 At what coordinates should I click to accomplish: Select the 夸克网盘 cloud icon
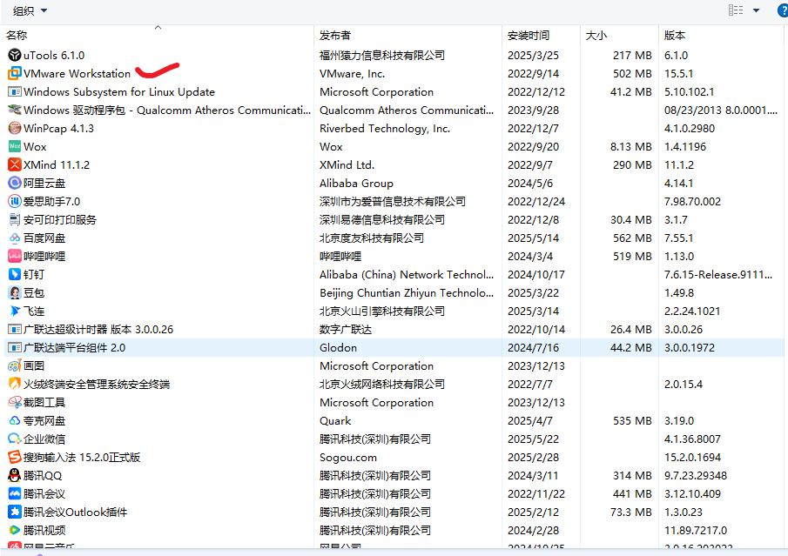point(15,421)
